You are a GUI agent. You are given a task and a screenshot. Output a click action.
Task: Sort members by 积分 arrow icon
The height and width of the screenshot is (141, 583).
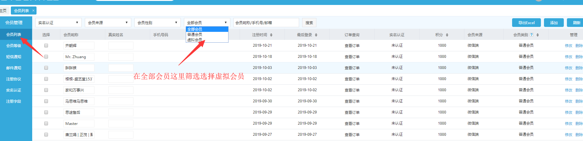(447, 35)
